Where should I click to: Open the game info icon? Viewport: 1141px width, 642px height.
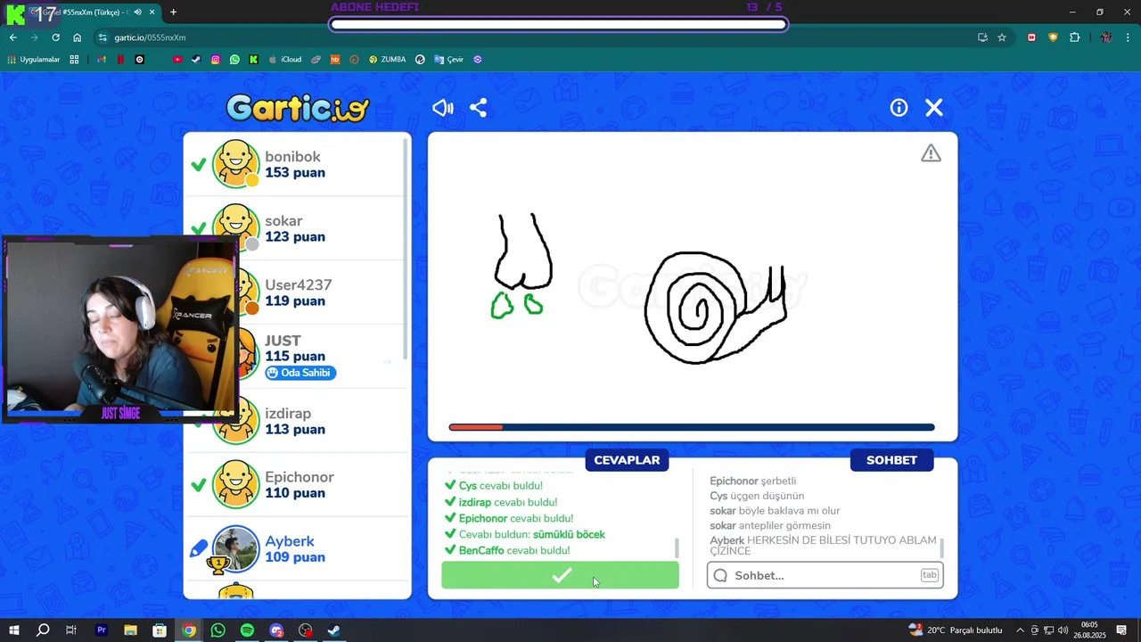899,108
